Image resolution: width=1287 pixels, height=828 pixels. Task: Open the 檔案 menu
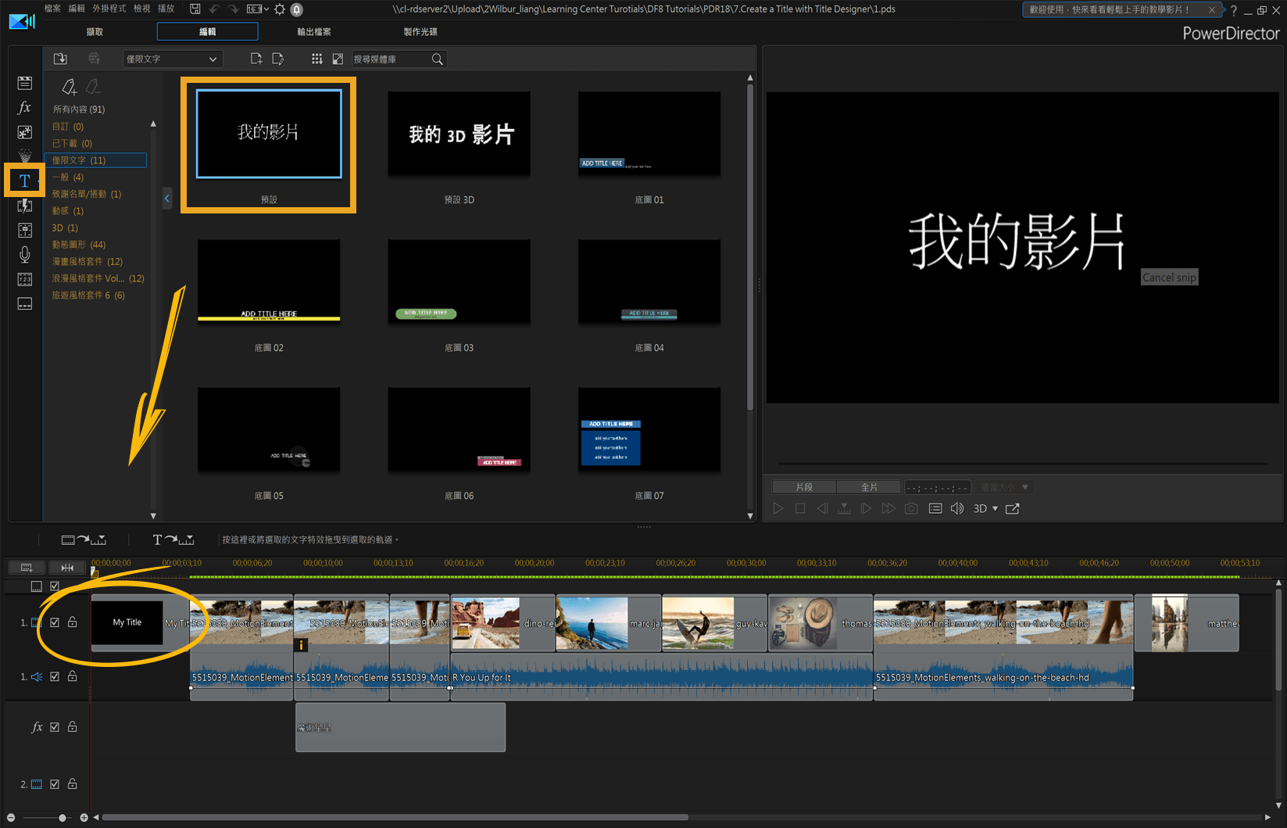click(52, 9)
